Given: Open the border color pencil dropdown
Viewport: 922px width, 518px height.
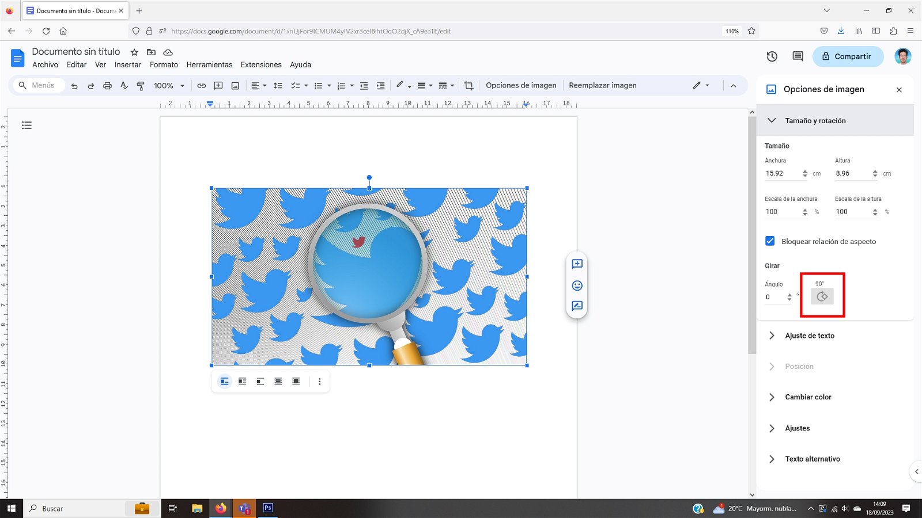Looking at the screenshot, I should tap(403, 86).
